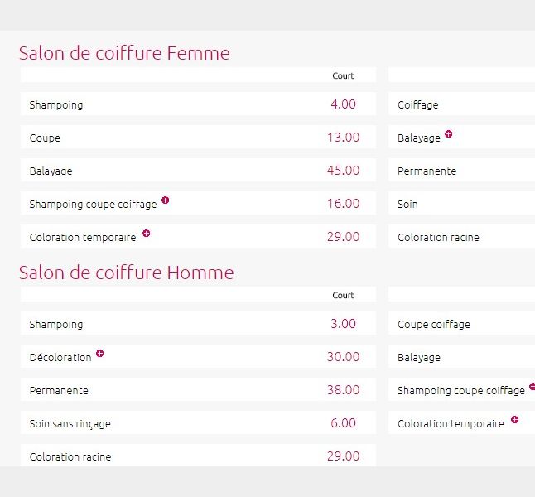The height and width of the screenshot is (497, 535).
Task: Click the Court column header under Femme
Action: [x=343, y=75]
